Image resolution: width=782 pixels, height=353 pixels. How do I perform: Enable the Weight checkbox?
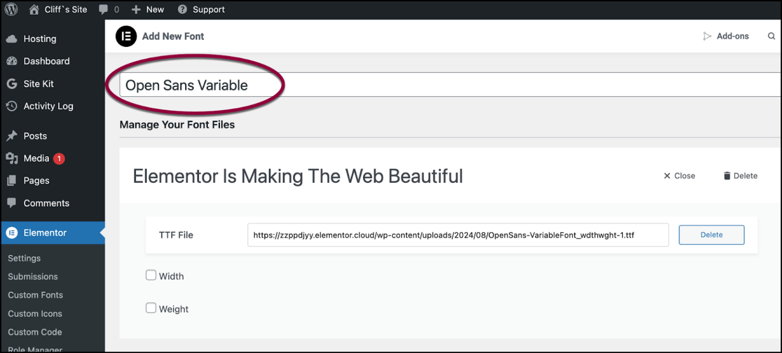[151, 308]
